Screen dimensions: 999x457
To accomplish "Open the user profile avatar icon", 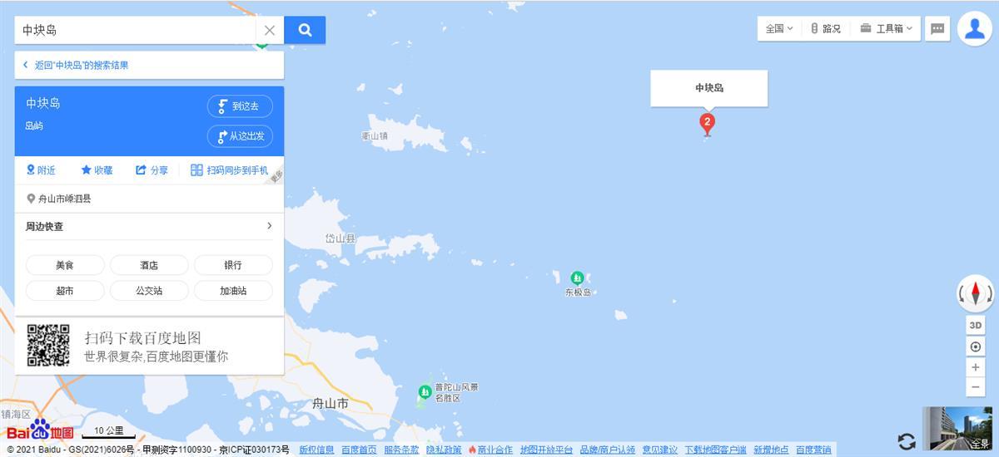I will (x=974, y=28).
